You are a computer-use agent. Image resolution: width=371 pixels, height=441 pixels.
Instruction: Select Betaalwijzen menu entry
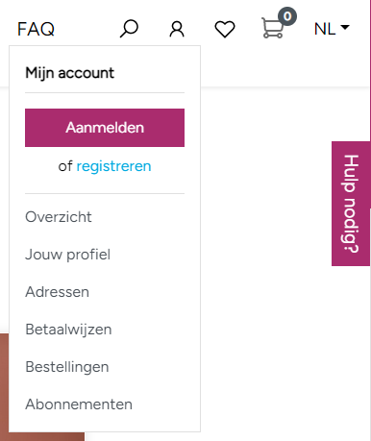point(68,330)
